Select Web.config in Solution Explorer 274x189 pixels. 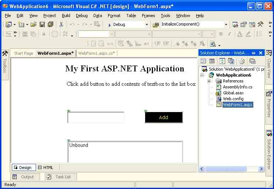pyautogui.click(x=233, y=99)
